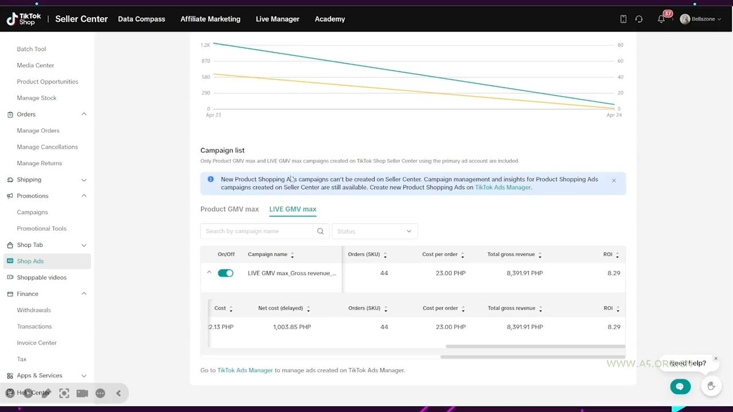Switch to the Product GMV max tab

click(x=230, y=209)
